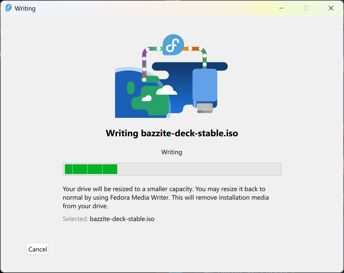Click the disabled maximize window button
The image size is (344, 273).
(306, 8)
